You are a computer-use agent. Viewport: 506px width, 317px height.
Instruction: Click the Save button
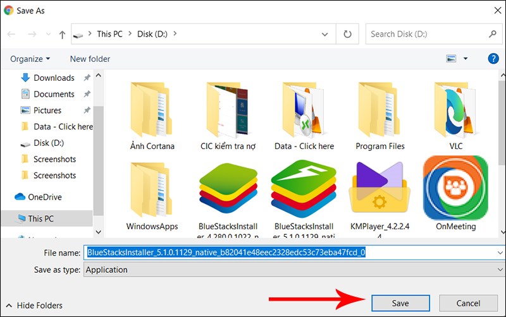400,303
